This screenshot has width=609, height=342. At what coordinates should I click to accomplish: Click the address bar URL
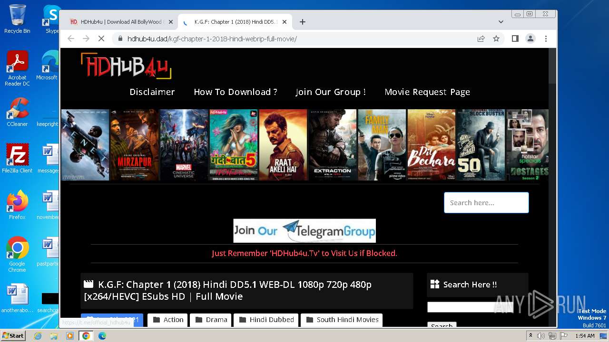(212, 38)
